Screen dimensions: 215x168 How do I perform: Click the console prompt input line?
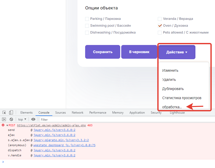(x=107, y=162)
